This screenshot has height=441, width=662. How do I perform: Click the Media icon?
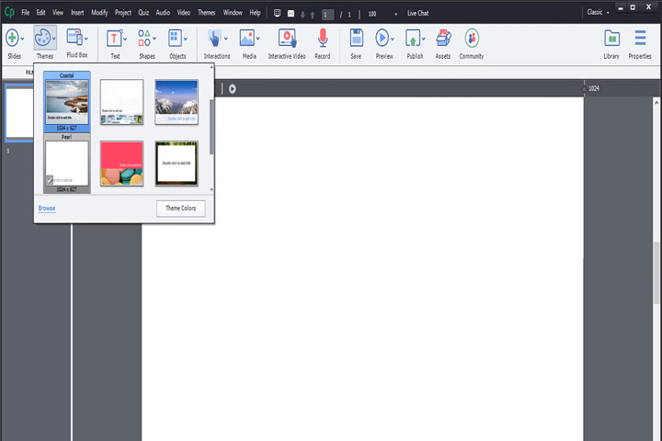click(x=247, y=38)
